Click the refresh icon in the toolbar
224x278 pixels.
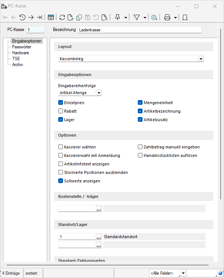point(62,17)
